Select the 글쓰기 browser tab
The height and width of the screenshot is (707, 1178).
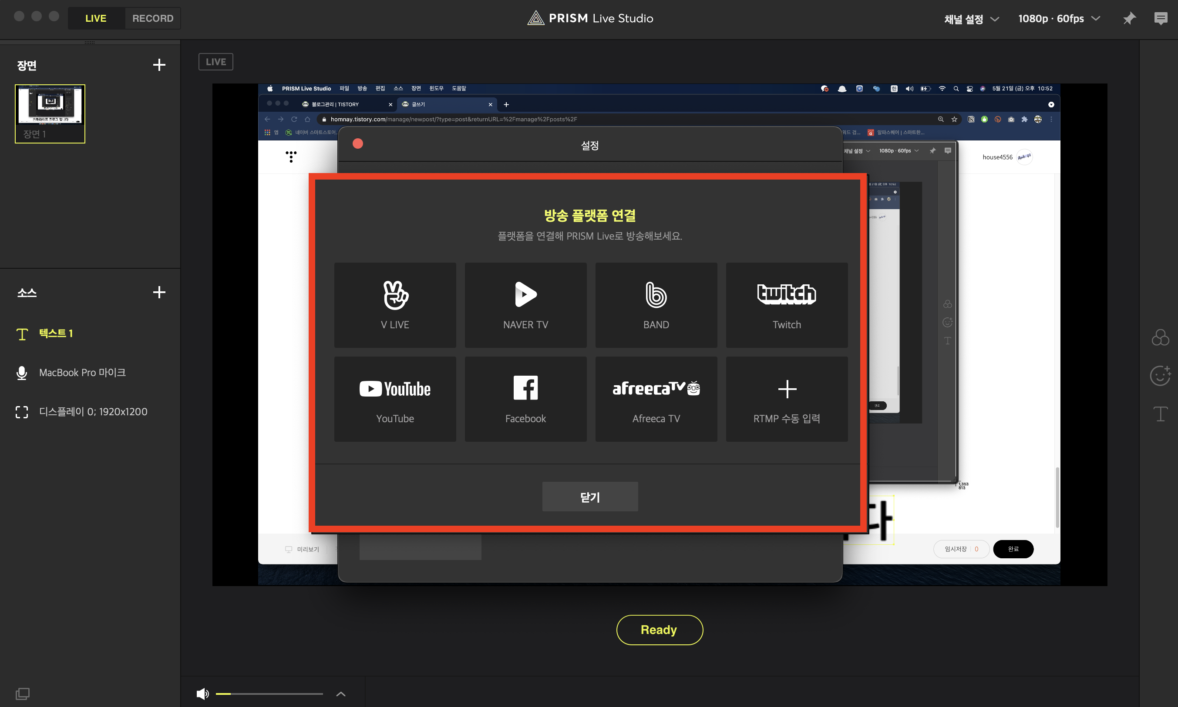[x=446, y=104]
